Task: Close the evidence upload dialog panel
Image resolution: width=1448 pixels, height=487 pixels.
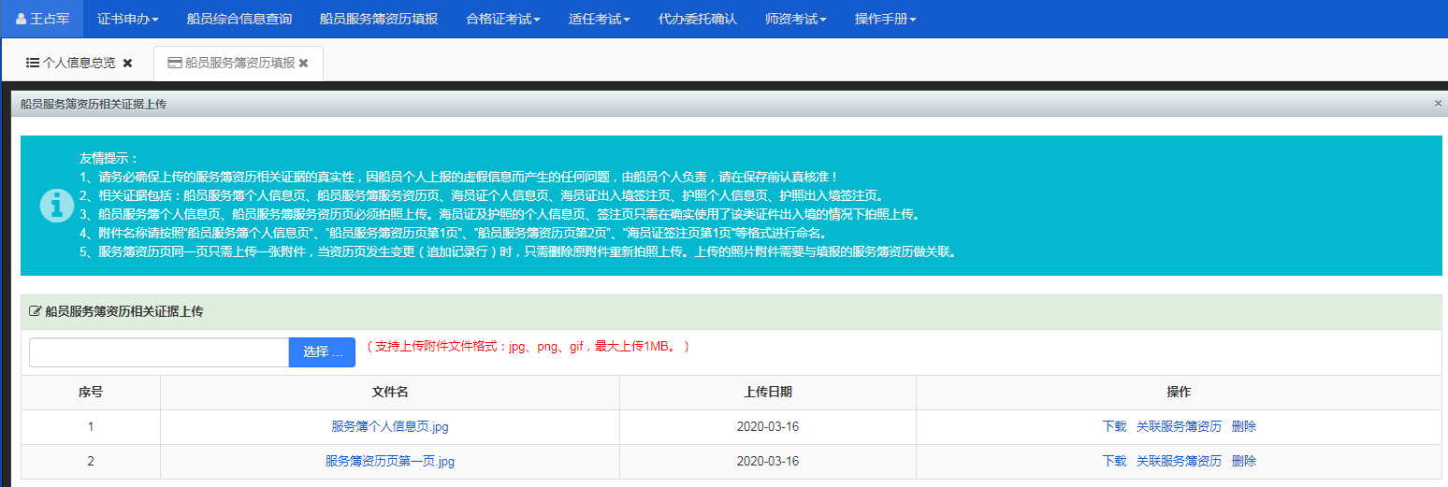Action: click(x=1438, y=104)
